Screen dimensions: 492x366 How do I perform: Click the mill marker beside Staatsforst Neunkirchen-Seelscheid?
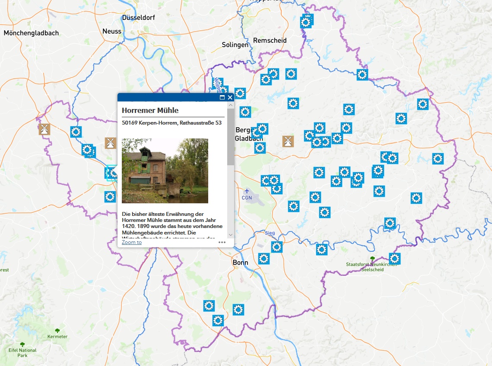tap(394, 259)
